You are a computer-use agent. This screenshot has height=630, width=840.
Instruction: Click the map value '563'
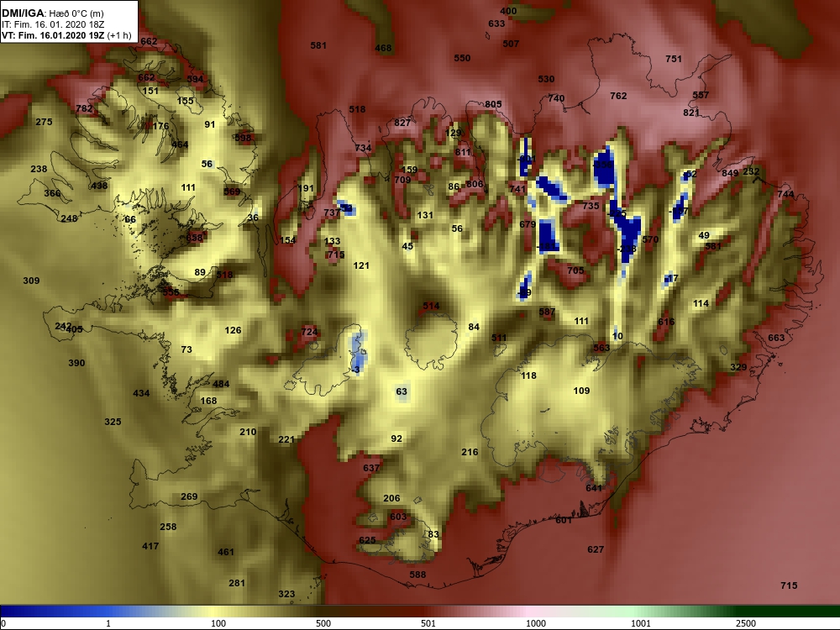[601, 349]
